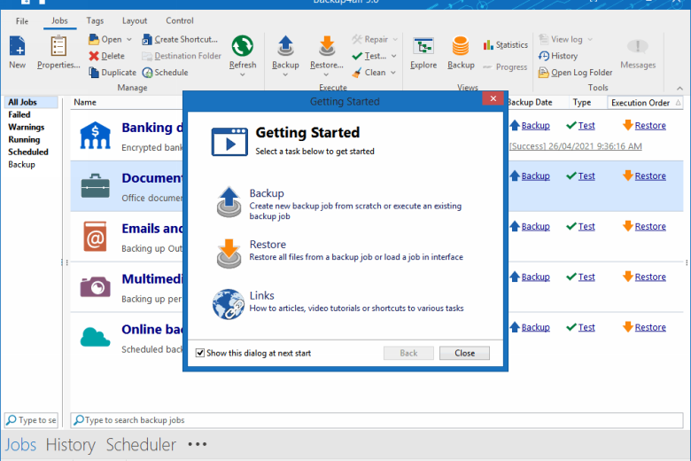Select the Control ribbon tab
691x461 pixels.
tap(179, 20)
